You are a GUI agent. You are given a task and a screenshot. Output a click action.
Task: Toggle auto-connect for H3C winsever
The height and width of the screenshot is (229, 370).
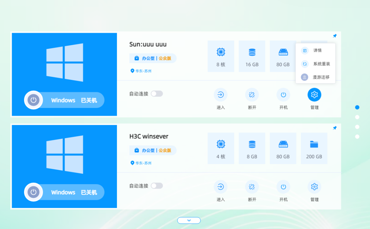pos(157,186)
